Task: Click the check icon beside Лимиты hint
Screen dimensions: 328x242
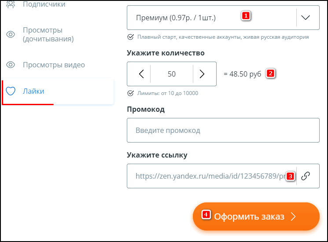Action: (x=130, y=93)
